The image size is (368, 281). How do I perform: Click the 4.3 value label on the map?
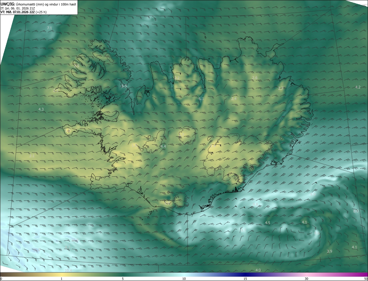tap(41, 109)
